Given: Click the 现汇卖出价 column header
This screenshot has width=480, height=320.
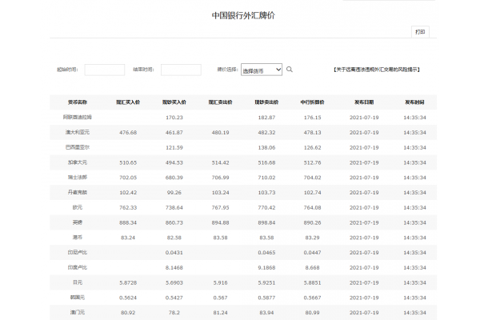Looking at the screenshot, I should click(221, 102).
